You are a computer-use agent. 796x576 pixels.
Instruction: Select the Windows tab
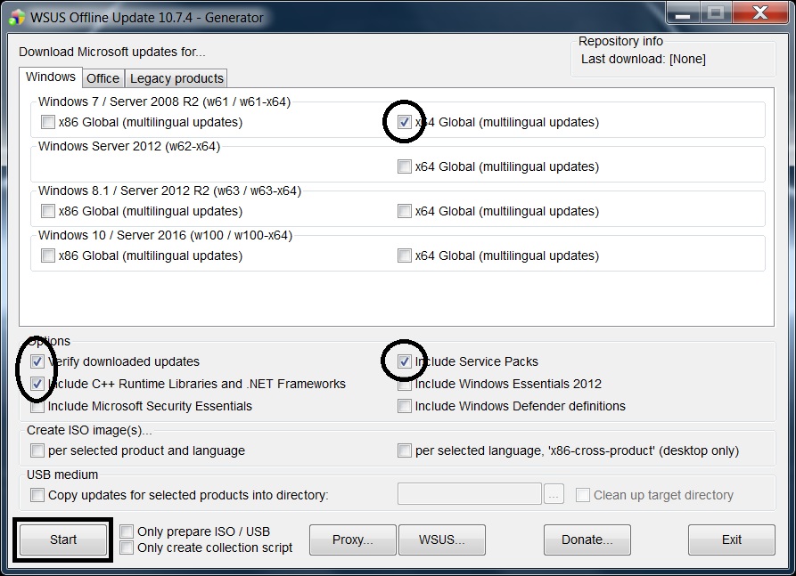[x=51, y=77]
